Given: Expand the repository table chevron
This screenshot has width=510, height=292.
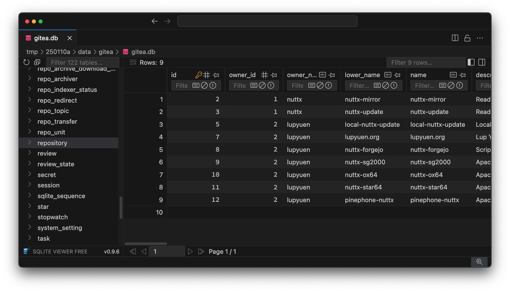Looking at the screenshot, I should coord(30,142).
